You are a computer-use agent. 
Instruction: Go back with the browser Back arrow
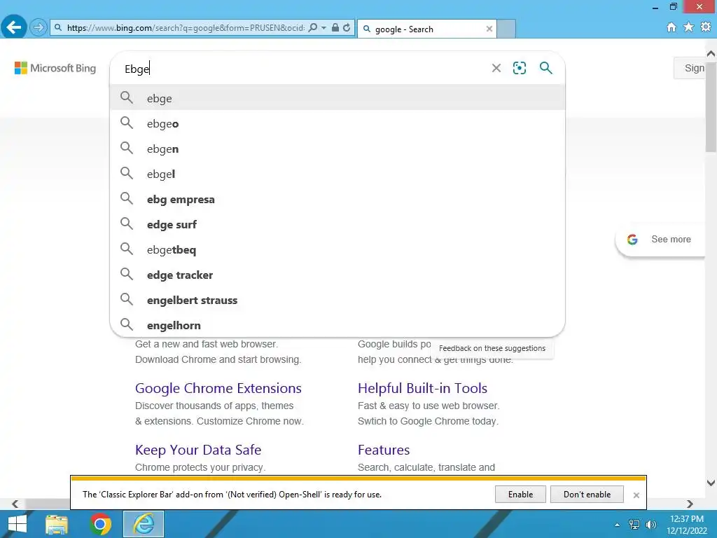(14, 27)
